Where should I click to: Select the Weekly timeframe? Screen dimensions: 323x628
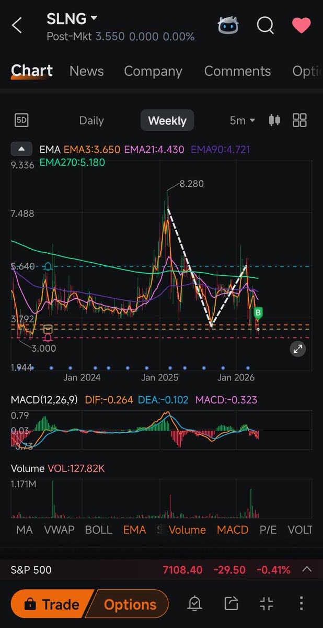pos(167,120)
